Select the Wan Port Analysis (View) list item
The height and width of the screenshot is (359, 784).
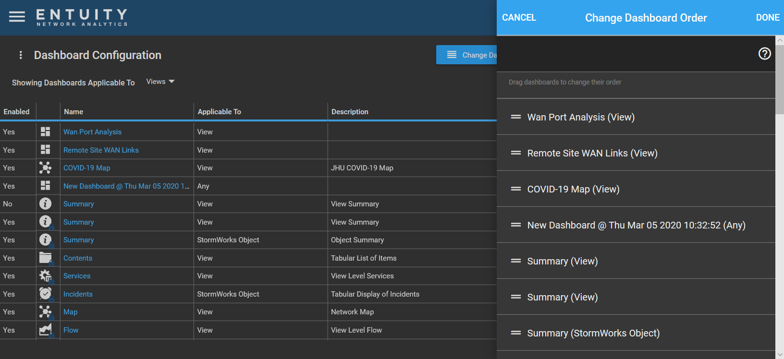point(636,117)
